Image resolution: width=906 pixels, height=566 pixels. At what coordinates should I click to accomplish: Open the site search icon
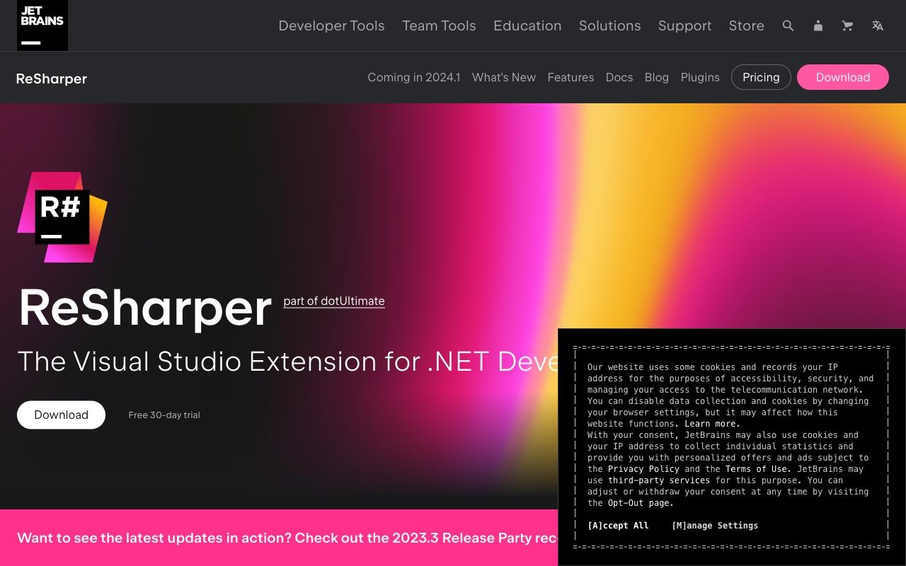click(788, 25)
